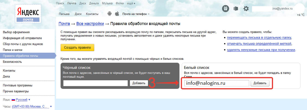Click the '+4 °C' weather indicator
Viewport: 307px width, 110px height.
pos(300,15)
